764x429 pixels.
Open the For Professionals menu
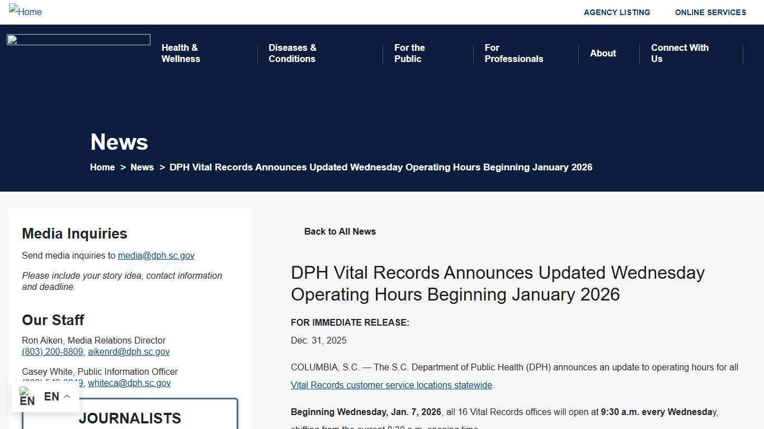tap(513, 53)
